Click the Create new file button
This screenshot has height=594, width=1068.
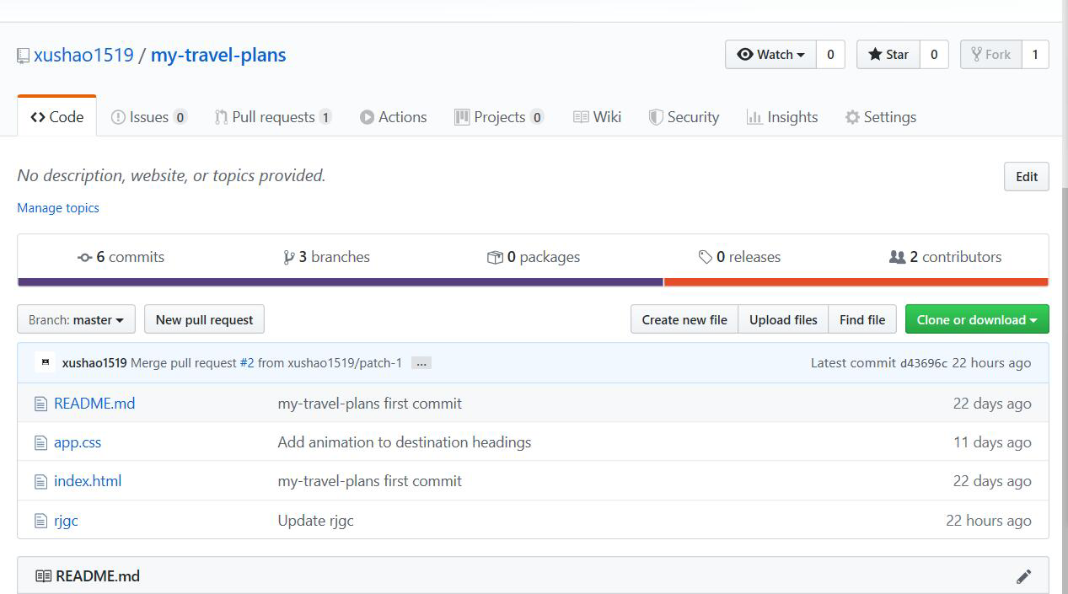coord(684,320)
